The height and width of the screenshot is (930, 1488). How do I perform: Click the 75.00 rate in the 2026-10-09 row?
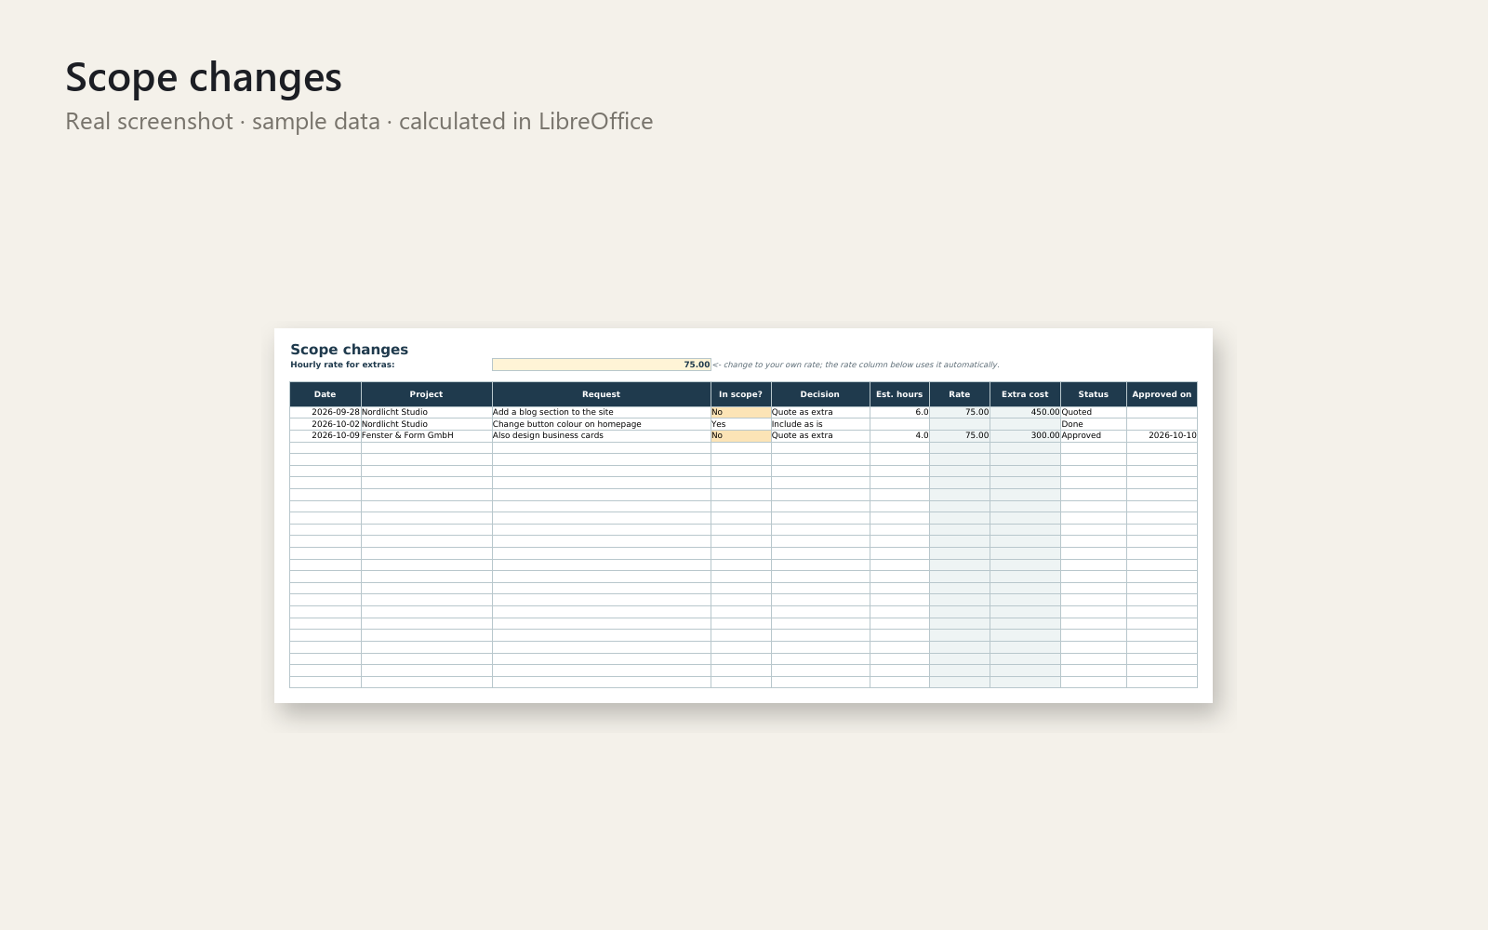point(960,435)
